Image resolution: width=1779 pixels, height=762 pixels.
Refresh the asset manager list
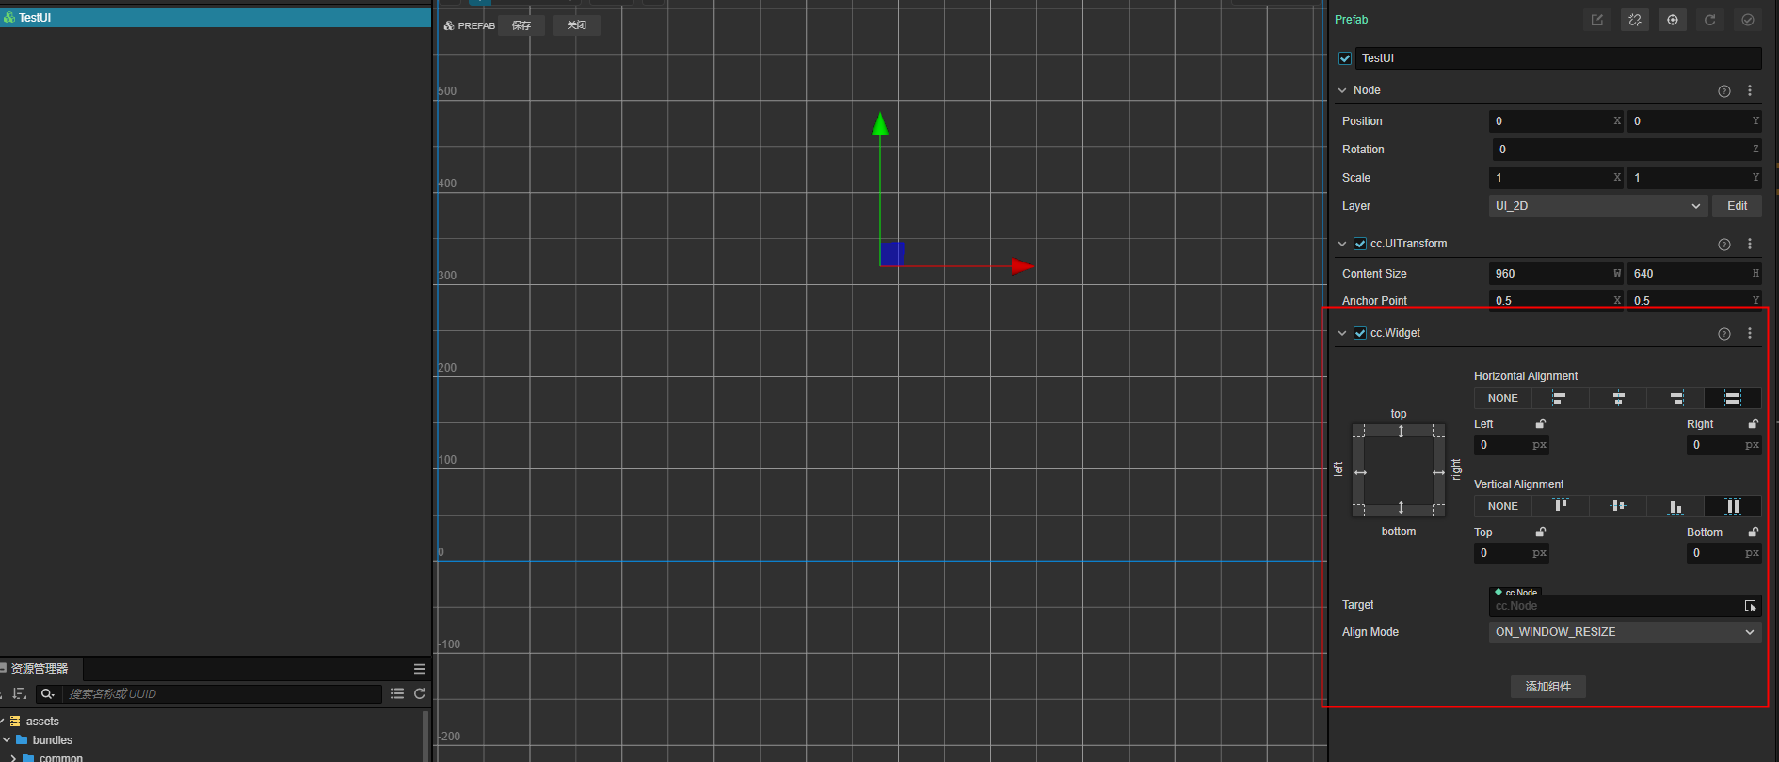click(420, 694)
